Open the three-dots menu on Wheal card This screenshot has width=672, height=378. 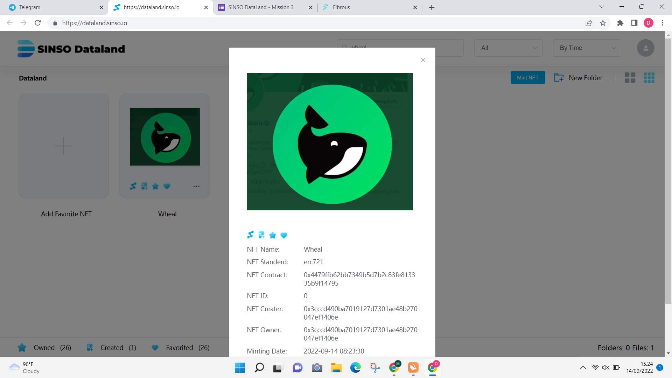point(196,186)
